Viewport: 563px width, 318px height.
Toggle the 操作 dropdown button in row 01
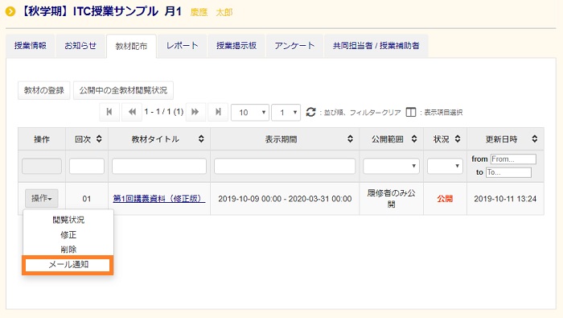pyautogui.click(x=41, y=198)
